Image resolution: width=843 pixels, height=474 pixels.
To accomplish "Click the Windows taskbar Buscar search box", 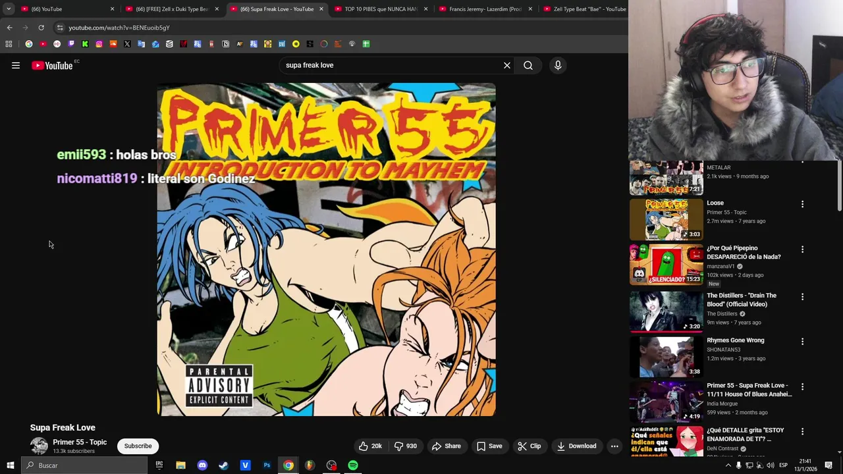I will [84, 465].
